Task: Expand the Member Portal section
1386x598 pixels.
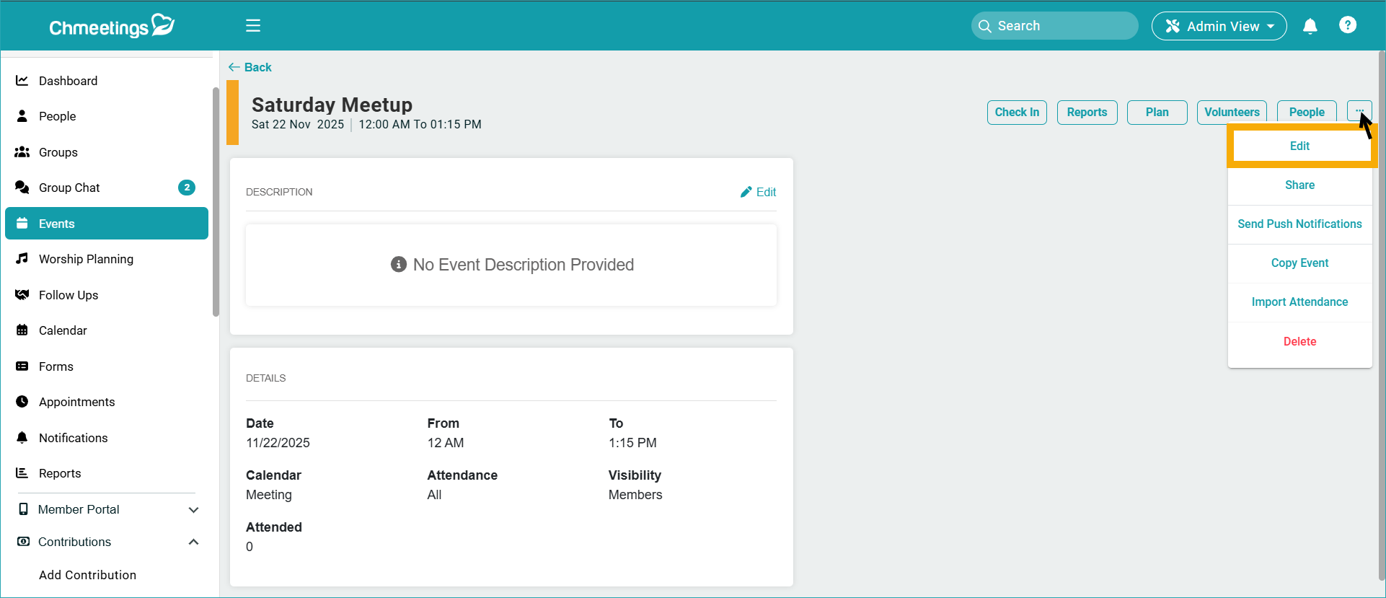Action: pyautogui.click(x=193, y=509)
